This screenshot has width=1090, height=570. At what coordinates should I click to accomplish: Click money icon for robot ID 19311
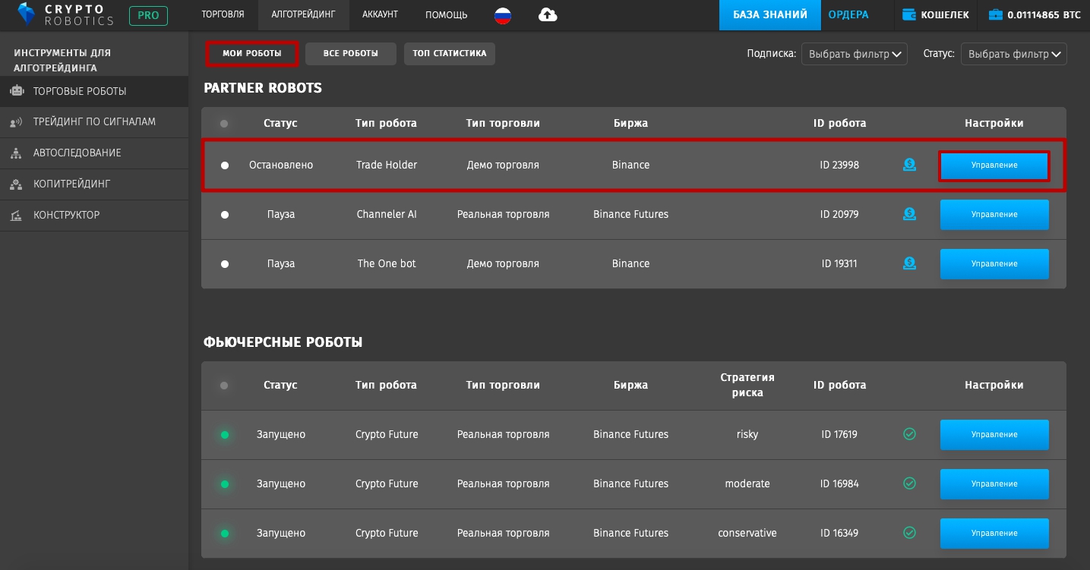pos(909,263)
